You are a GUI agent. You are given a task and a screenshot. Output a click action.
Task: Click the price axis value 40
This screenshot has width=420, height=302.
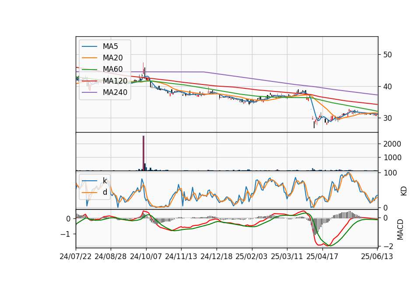point(388,87)
